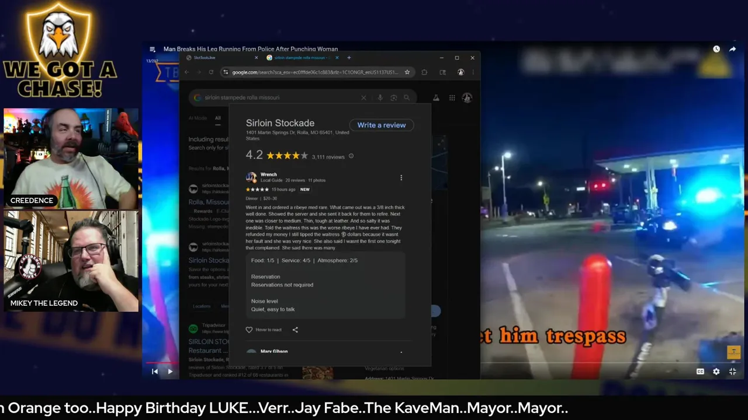This screenshot has width=748, height=420.
Task: Click the "Sirloin Stockade" heading text
Action: point(280,123)
